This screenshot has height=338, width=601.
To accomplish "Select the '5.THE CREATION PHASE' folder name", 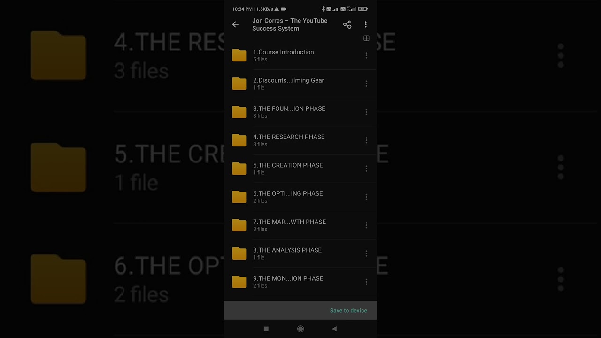I will (288, 165).
